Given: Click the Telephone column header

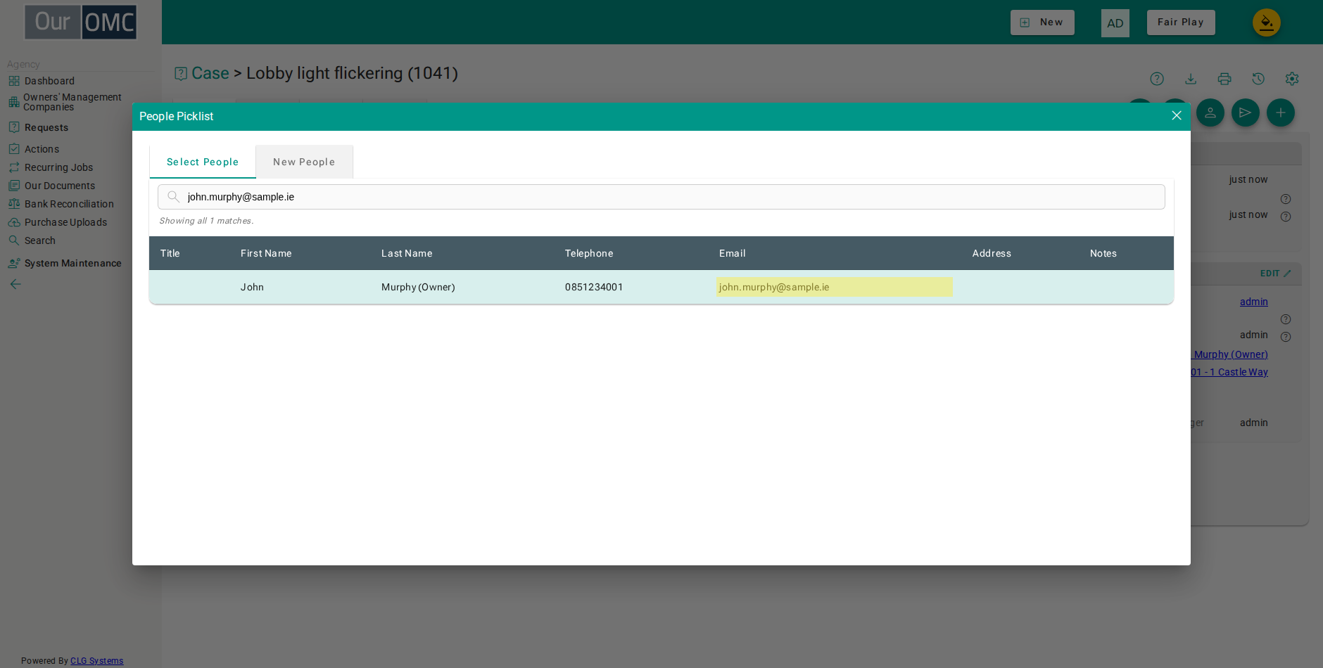Looking at the screenshot, I should point(589,253).
